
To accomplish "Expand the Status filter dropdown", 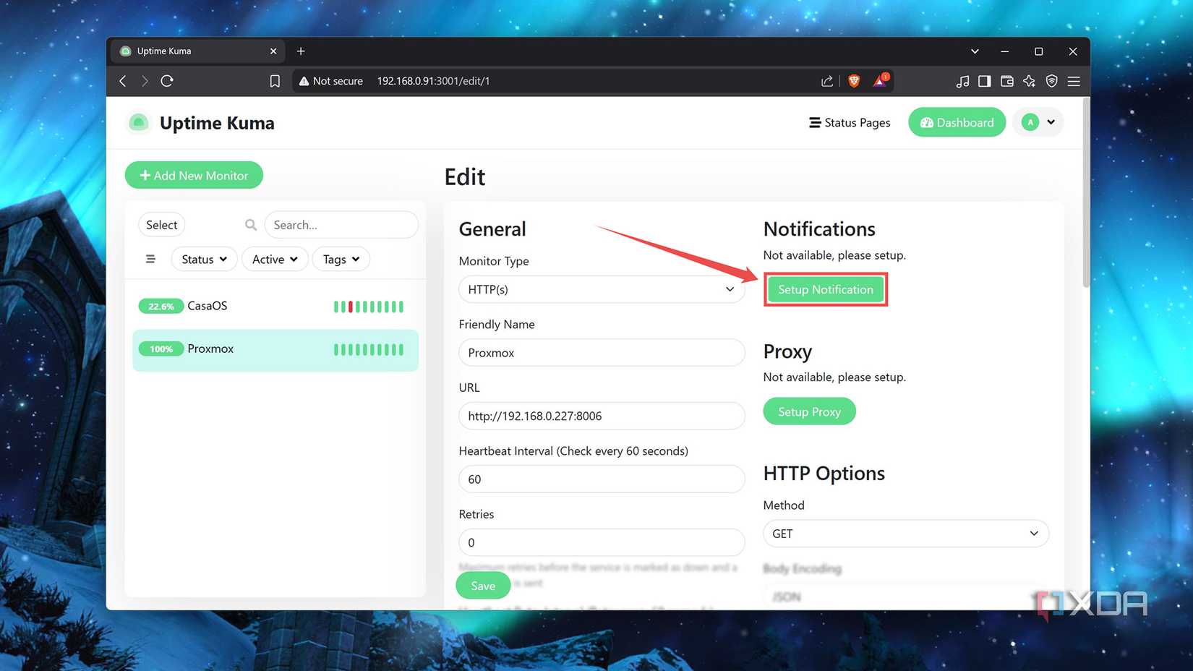I will coord(204,259).
